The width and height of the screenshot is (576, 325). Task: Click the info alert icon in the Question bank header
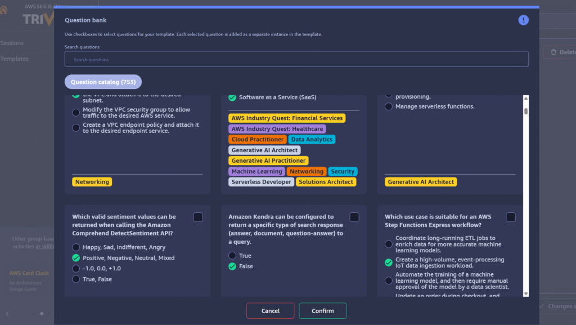click(x=523, y=20)
